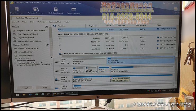The height and width of the screenshot is (111, 196).
Task: Sort by the Used column header
Action: (x=109, y=26)
